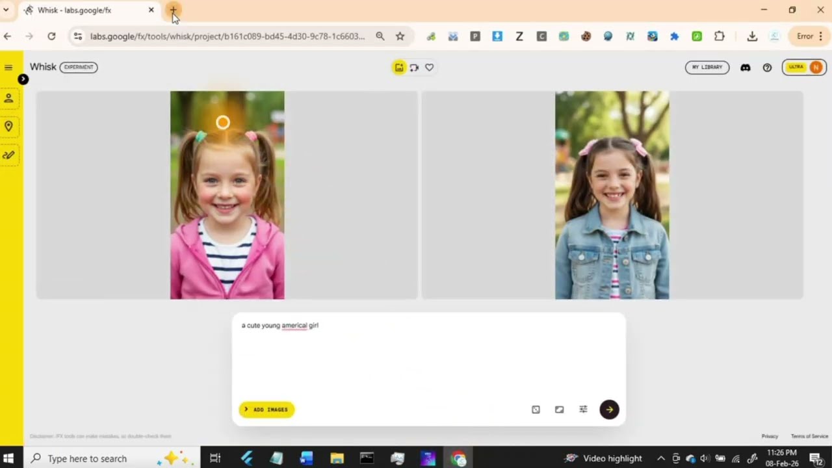Open the Extensions puzzle-outline menu
Image resolution: width=832 pixels, height=468 pixels.
pos(719,36)
